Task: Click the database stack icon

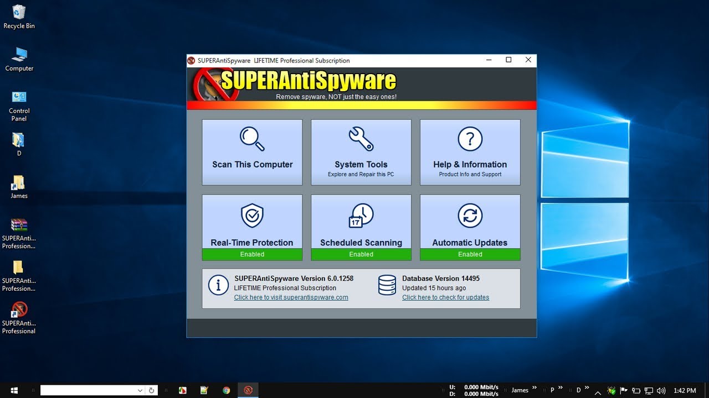Action: click(x=387, y=285)
